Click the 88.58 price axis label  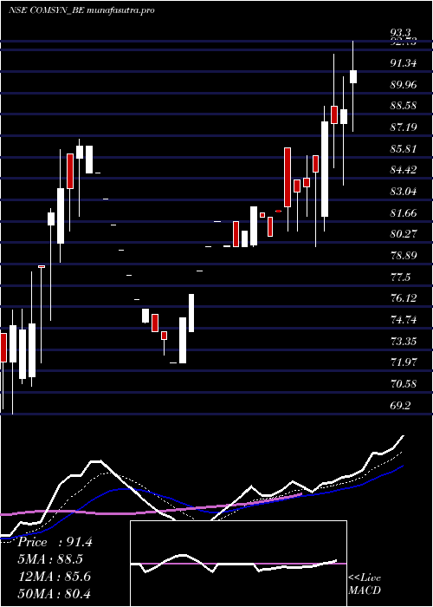tap(404, 105)
